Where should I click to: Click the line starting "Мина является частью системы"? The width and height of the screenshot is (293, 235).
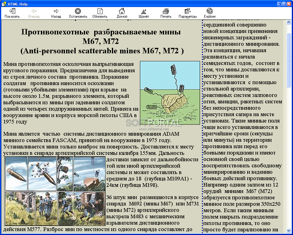pos(91,134)
